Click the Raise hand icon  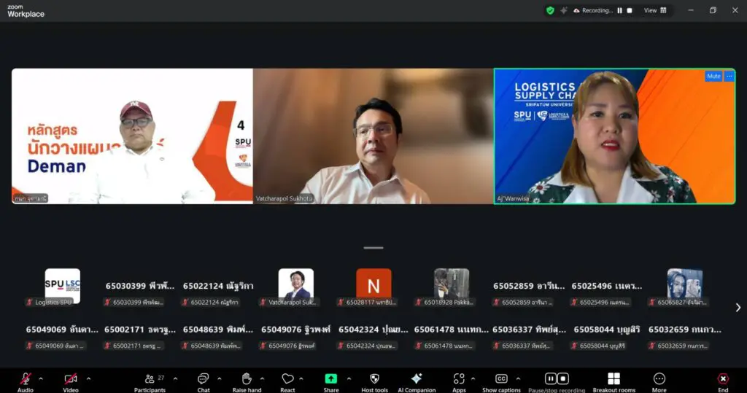[247, 379]
